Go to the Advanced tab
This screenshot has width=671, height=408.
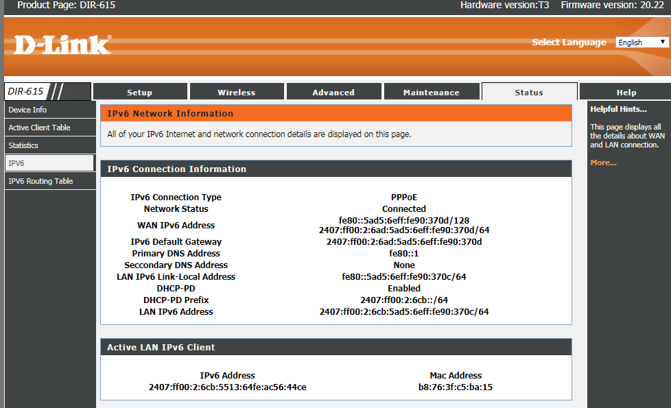click(334, 92)
